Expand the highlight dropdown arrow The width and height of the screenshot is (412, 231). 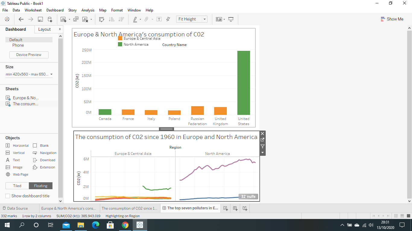coord(140,20)
